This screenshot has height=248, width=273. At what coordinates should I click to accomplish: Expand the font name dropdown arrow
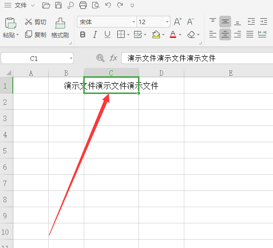coord(134,22)
